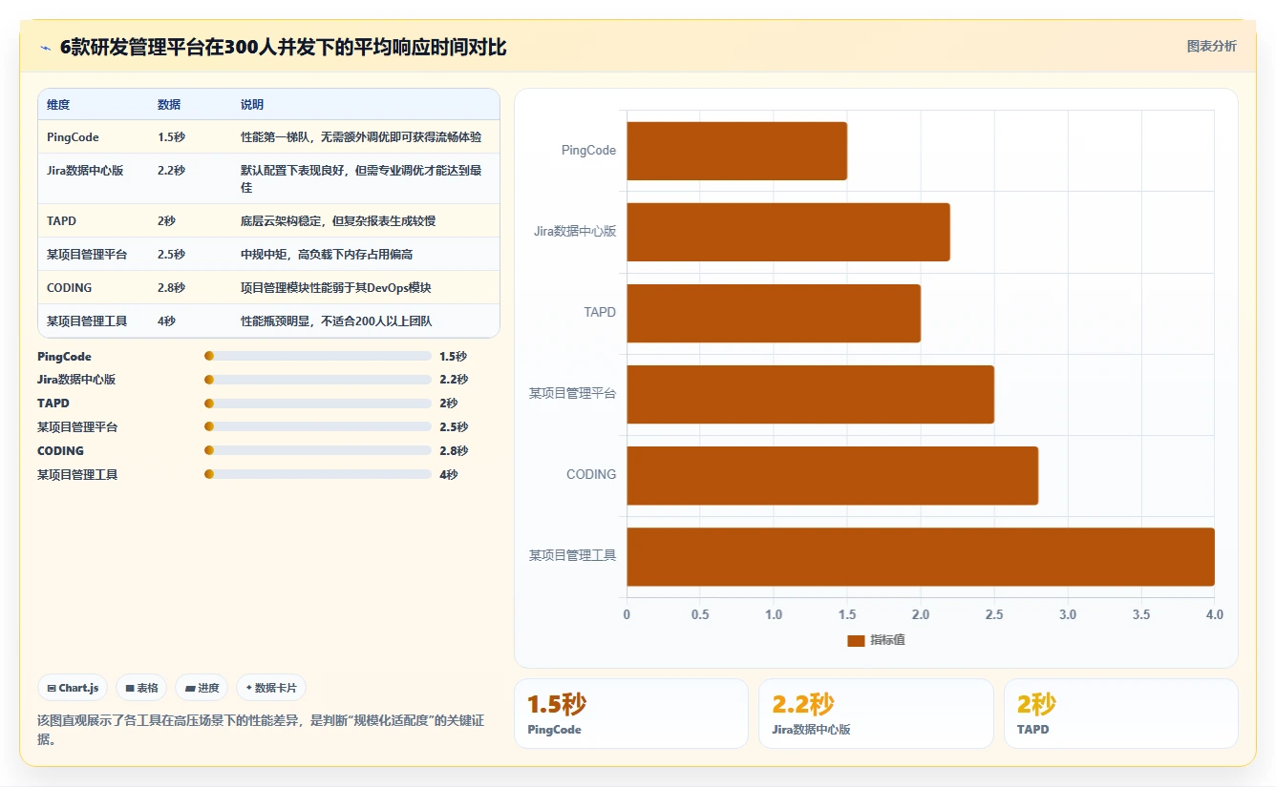Screen dimensions: 1276x787
Task: Click the 4秒 cell in the table
Action: click(x=166, y=321)
